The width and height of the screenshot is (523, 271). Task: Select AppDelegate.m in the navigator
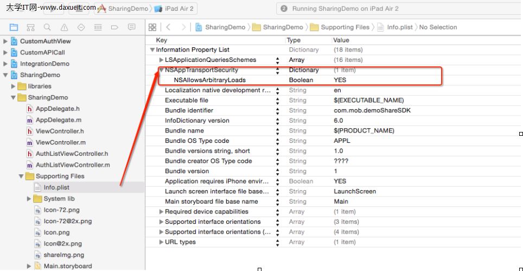pos(58,120)
